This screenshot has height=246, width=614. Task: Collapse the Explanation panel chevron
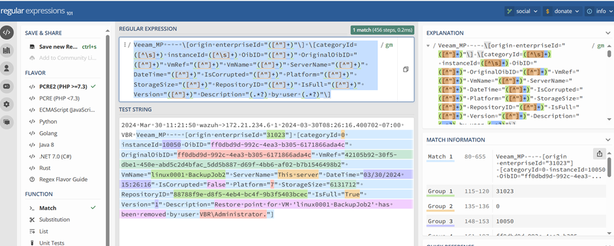pyautogui.click(x=607, y=33)
